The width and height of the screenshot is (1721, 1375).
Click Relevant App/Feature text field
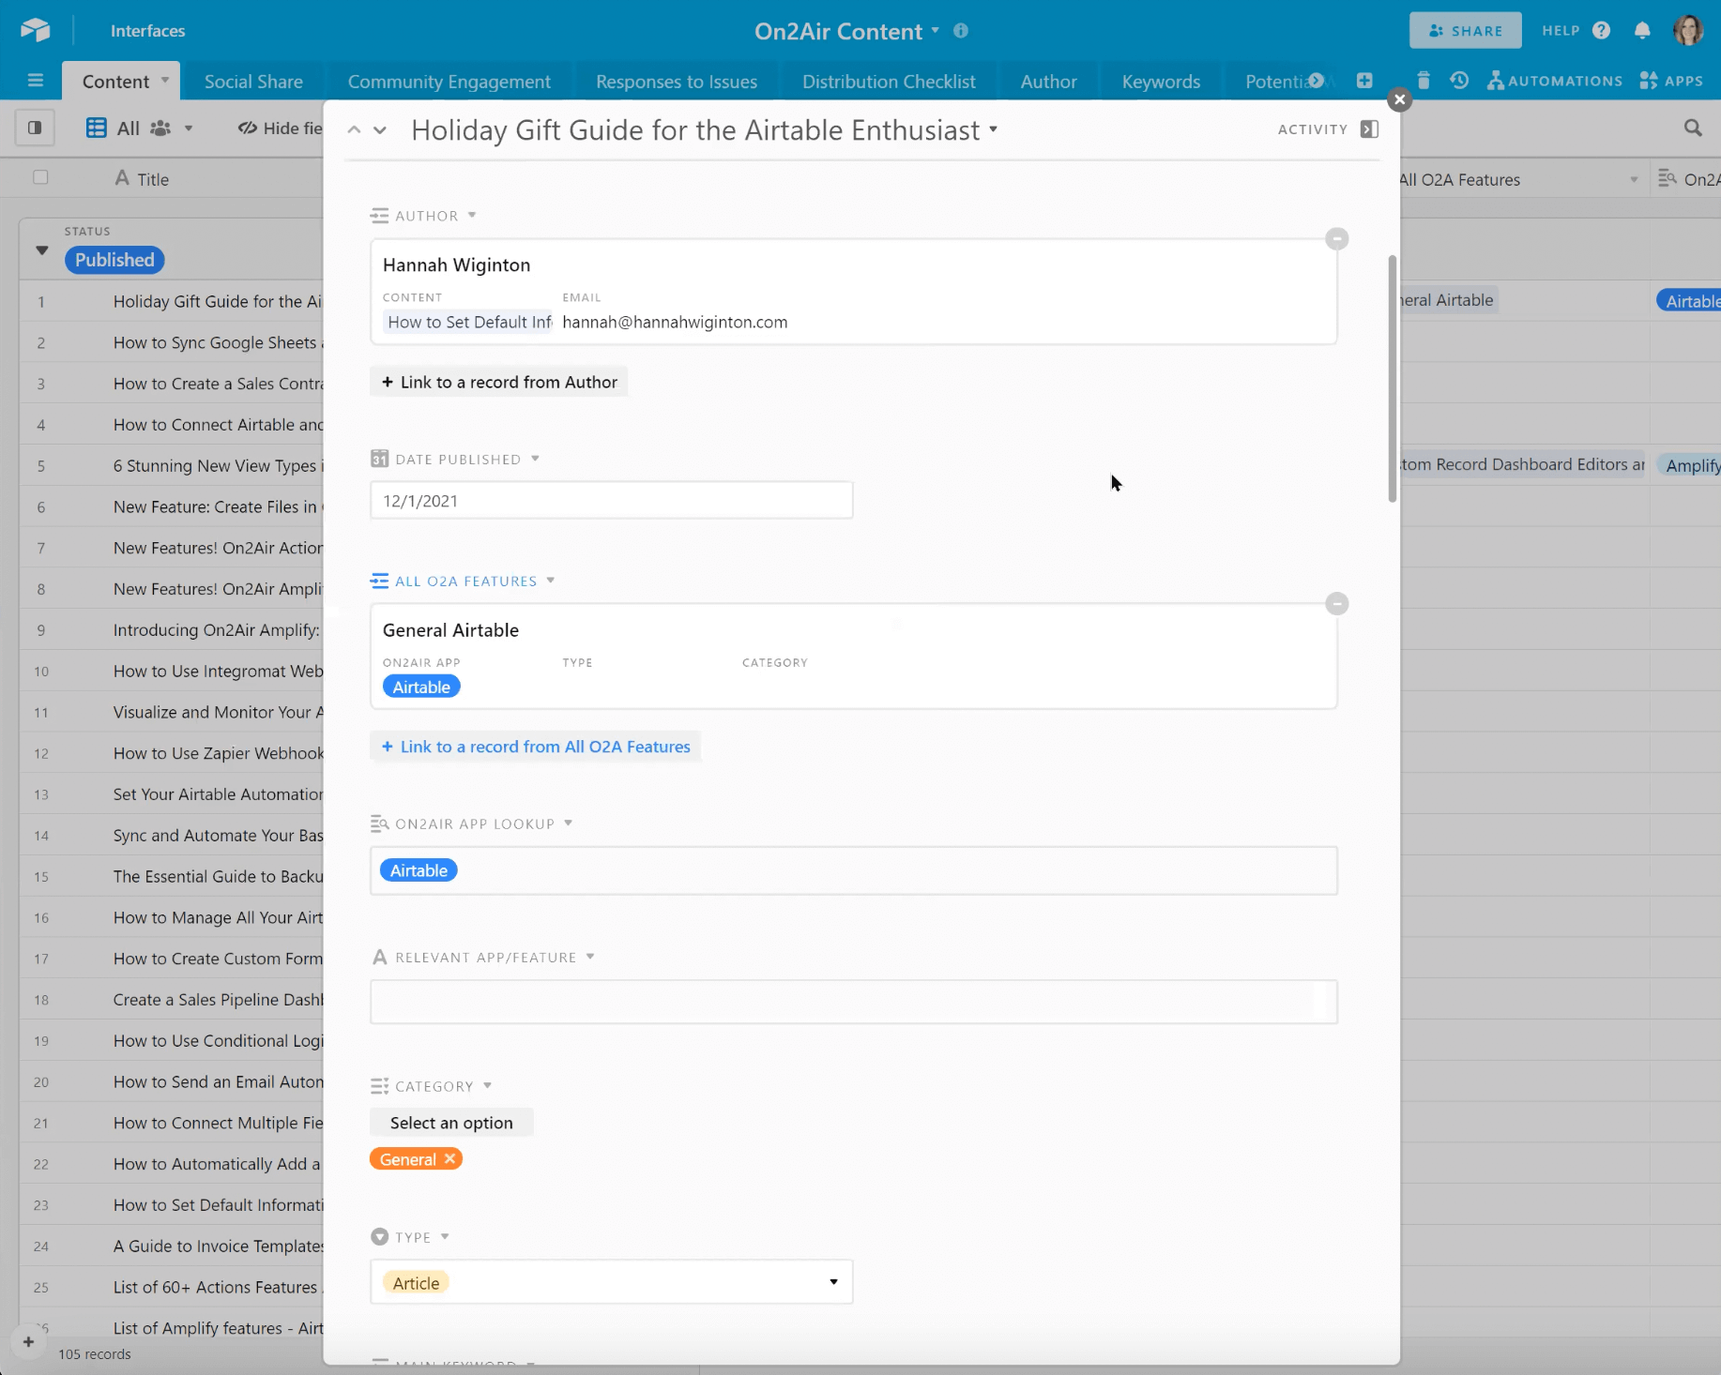click(x=853, y=1002)
